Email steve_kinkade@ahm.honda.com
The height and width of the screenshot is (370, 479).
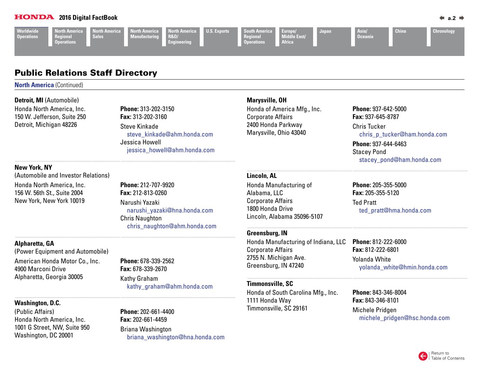170,134
